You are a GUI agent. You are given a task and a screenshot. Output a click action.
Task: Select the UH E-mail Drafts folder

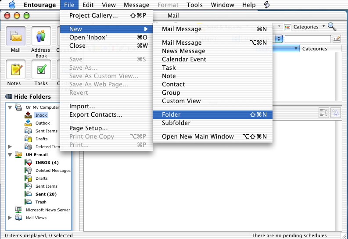coord(42,178)
